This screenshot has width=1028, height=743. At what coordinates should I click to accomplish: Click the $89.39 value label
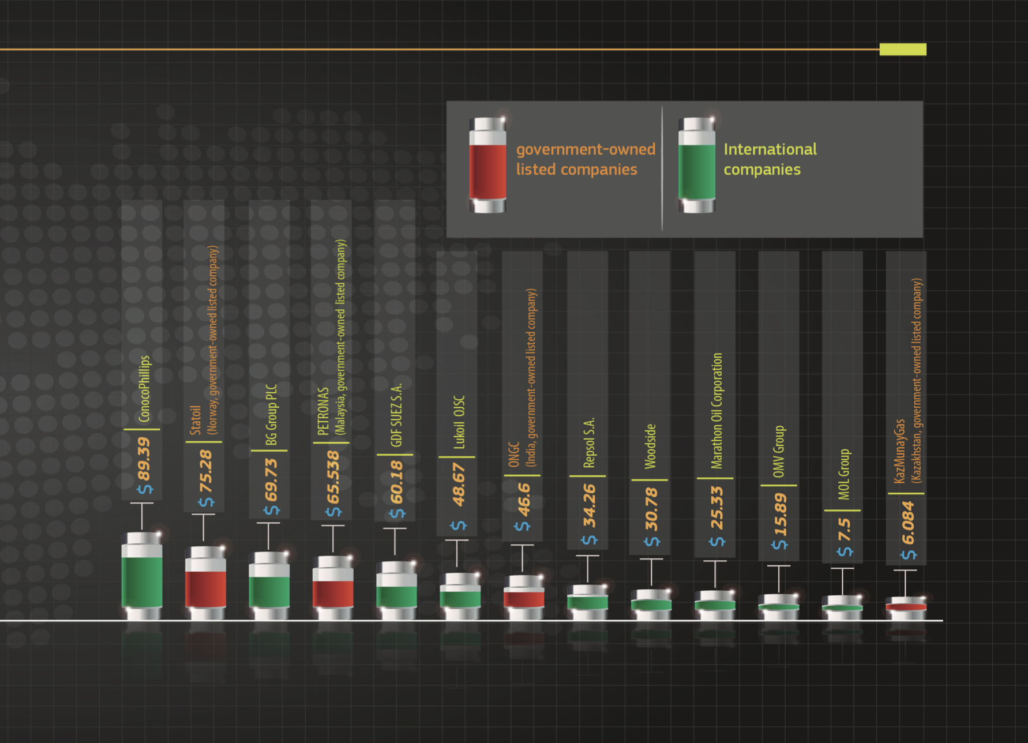(x=144, y=466)
